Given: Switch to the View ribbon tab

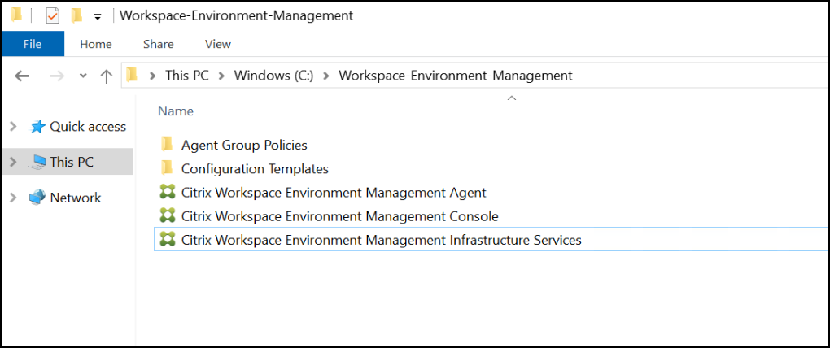Looking at the screenshot, I should 218,44.
